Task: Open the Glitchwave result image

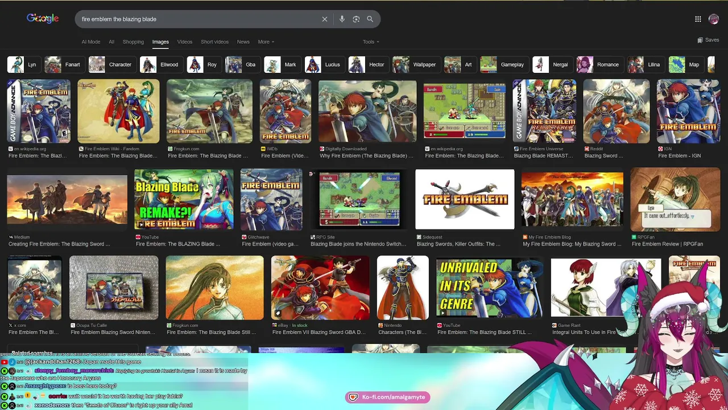Action: coord(271,199)
